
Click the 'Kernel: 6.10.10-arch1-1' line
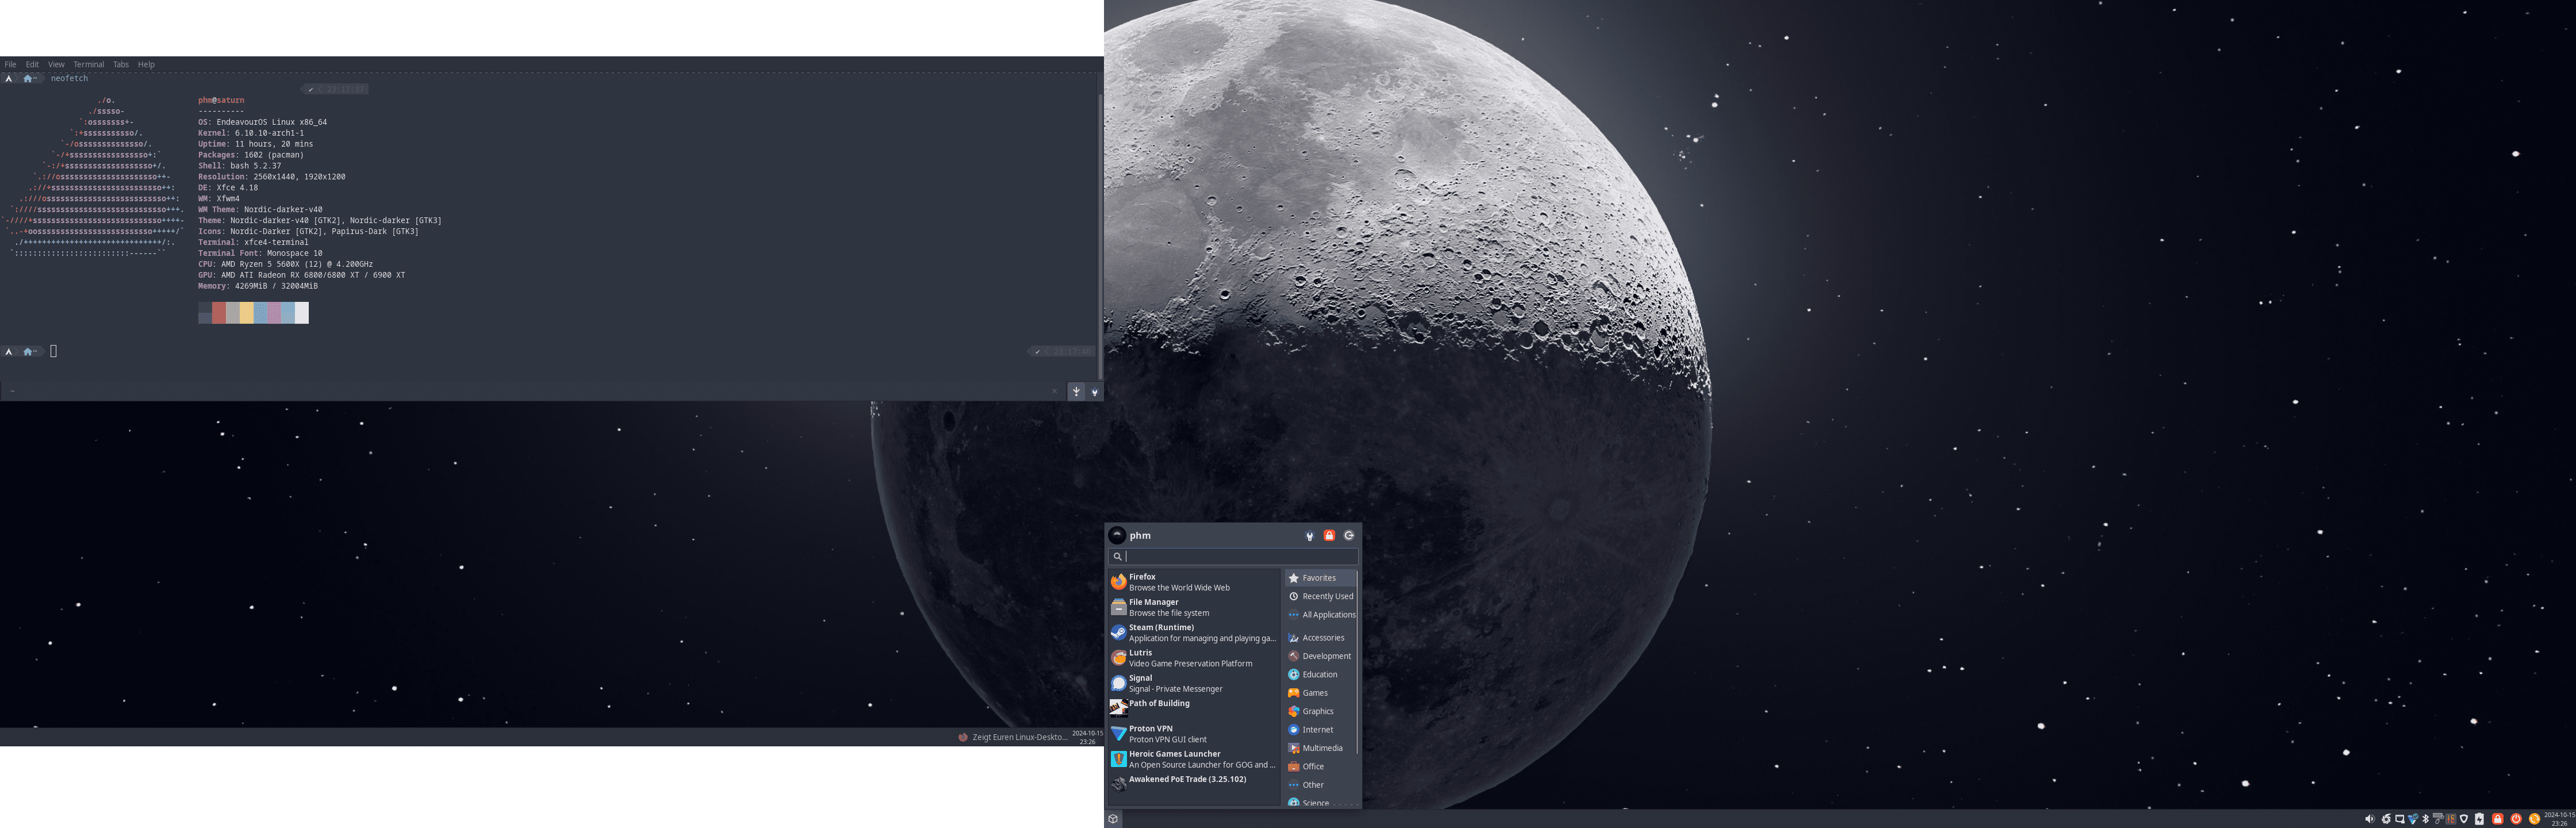click(x=251, y=133)
